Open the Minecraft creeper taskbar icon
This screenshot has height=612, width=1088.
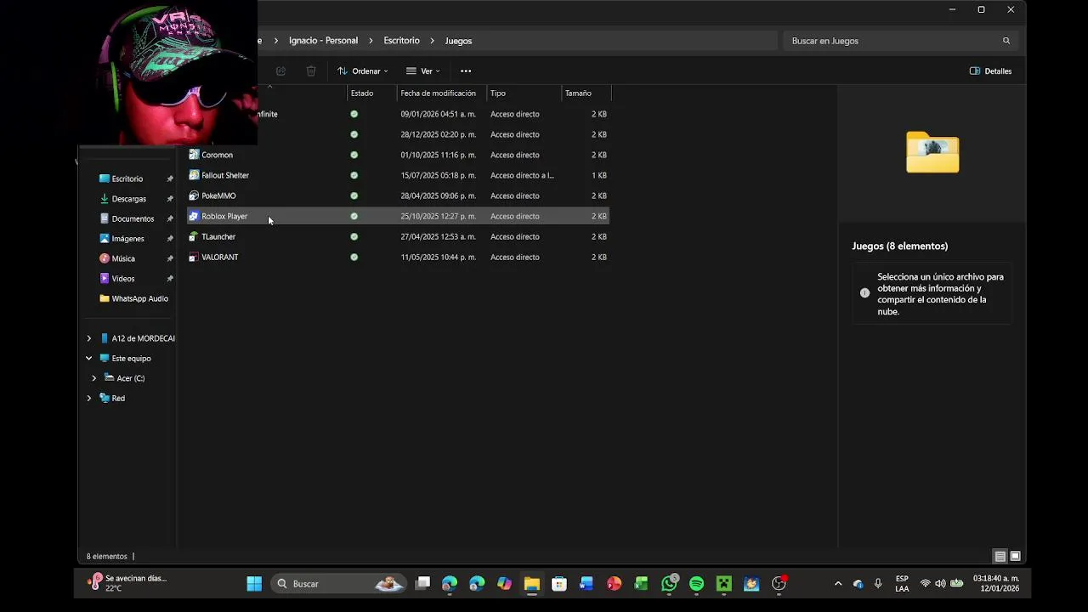point(723,584)
